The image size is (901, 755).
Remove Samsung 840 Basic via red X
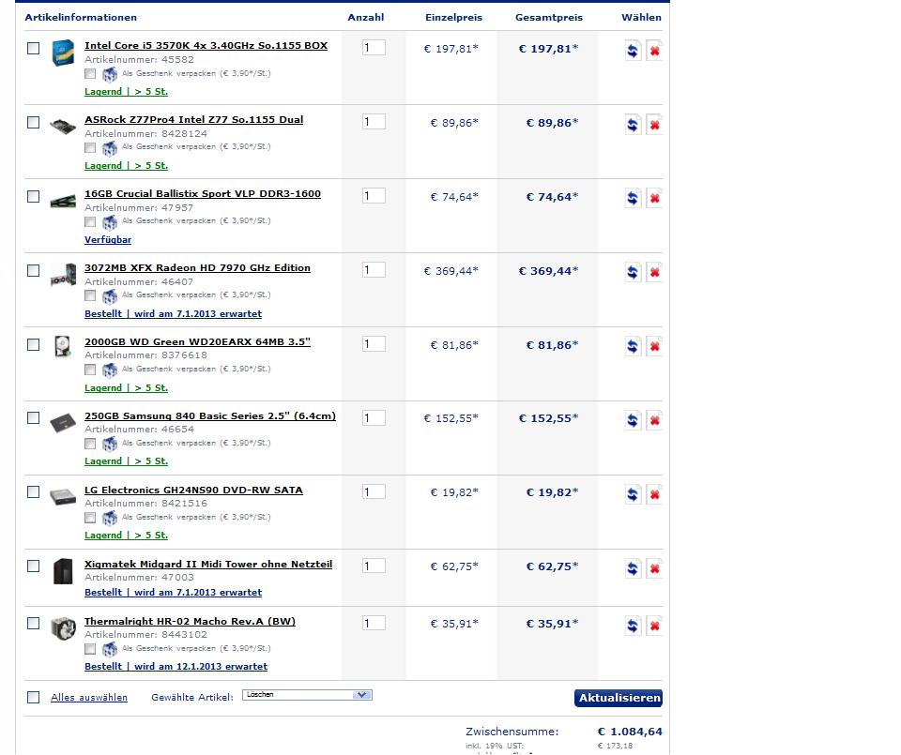[654, 420]
